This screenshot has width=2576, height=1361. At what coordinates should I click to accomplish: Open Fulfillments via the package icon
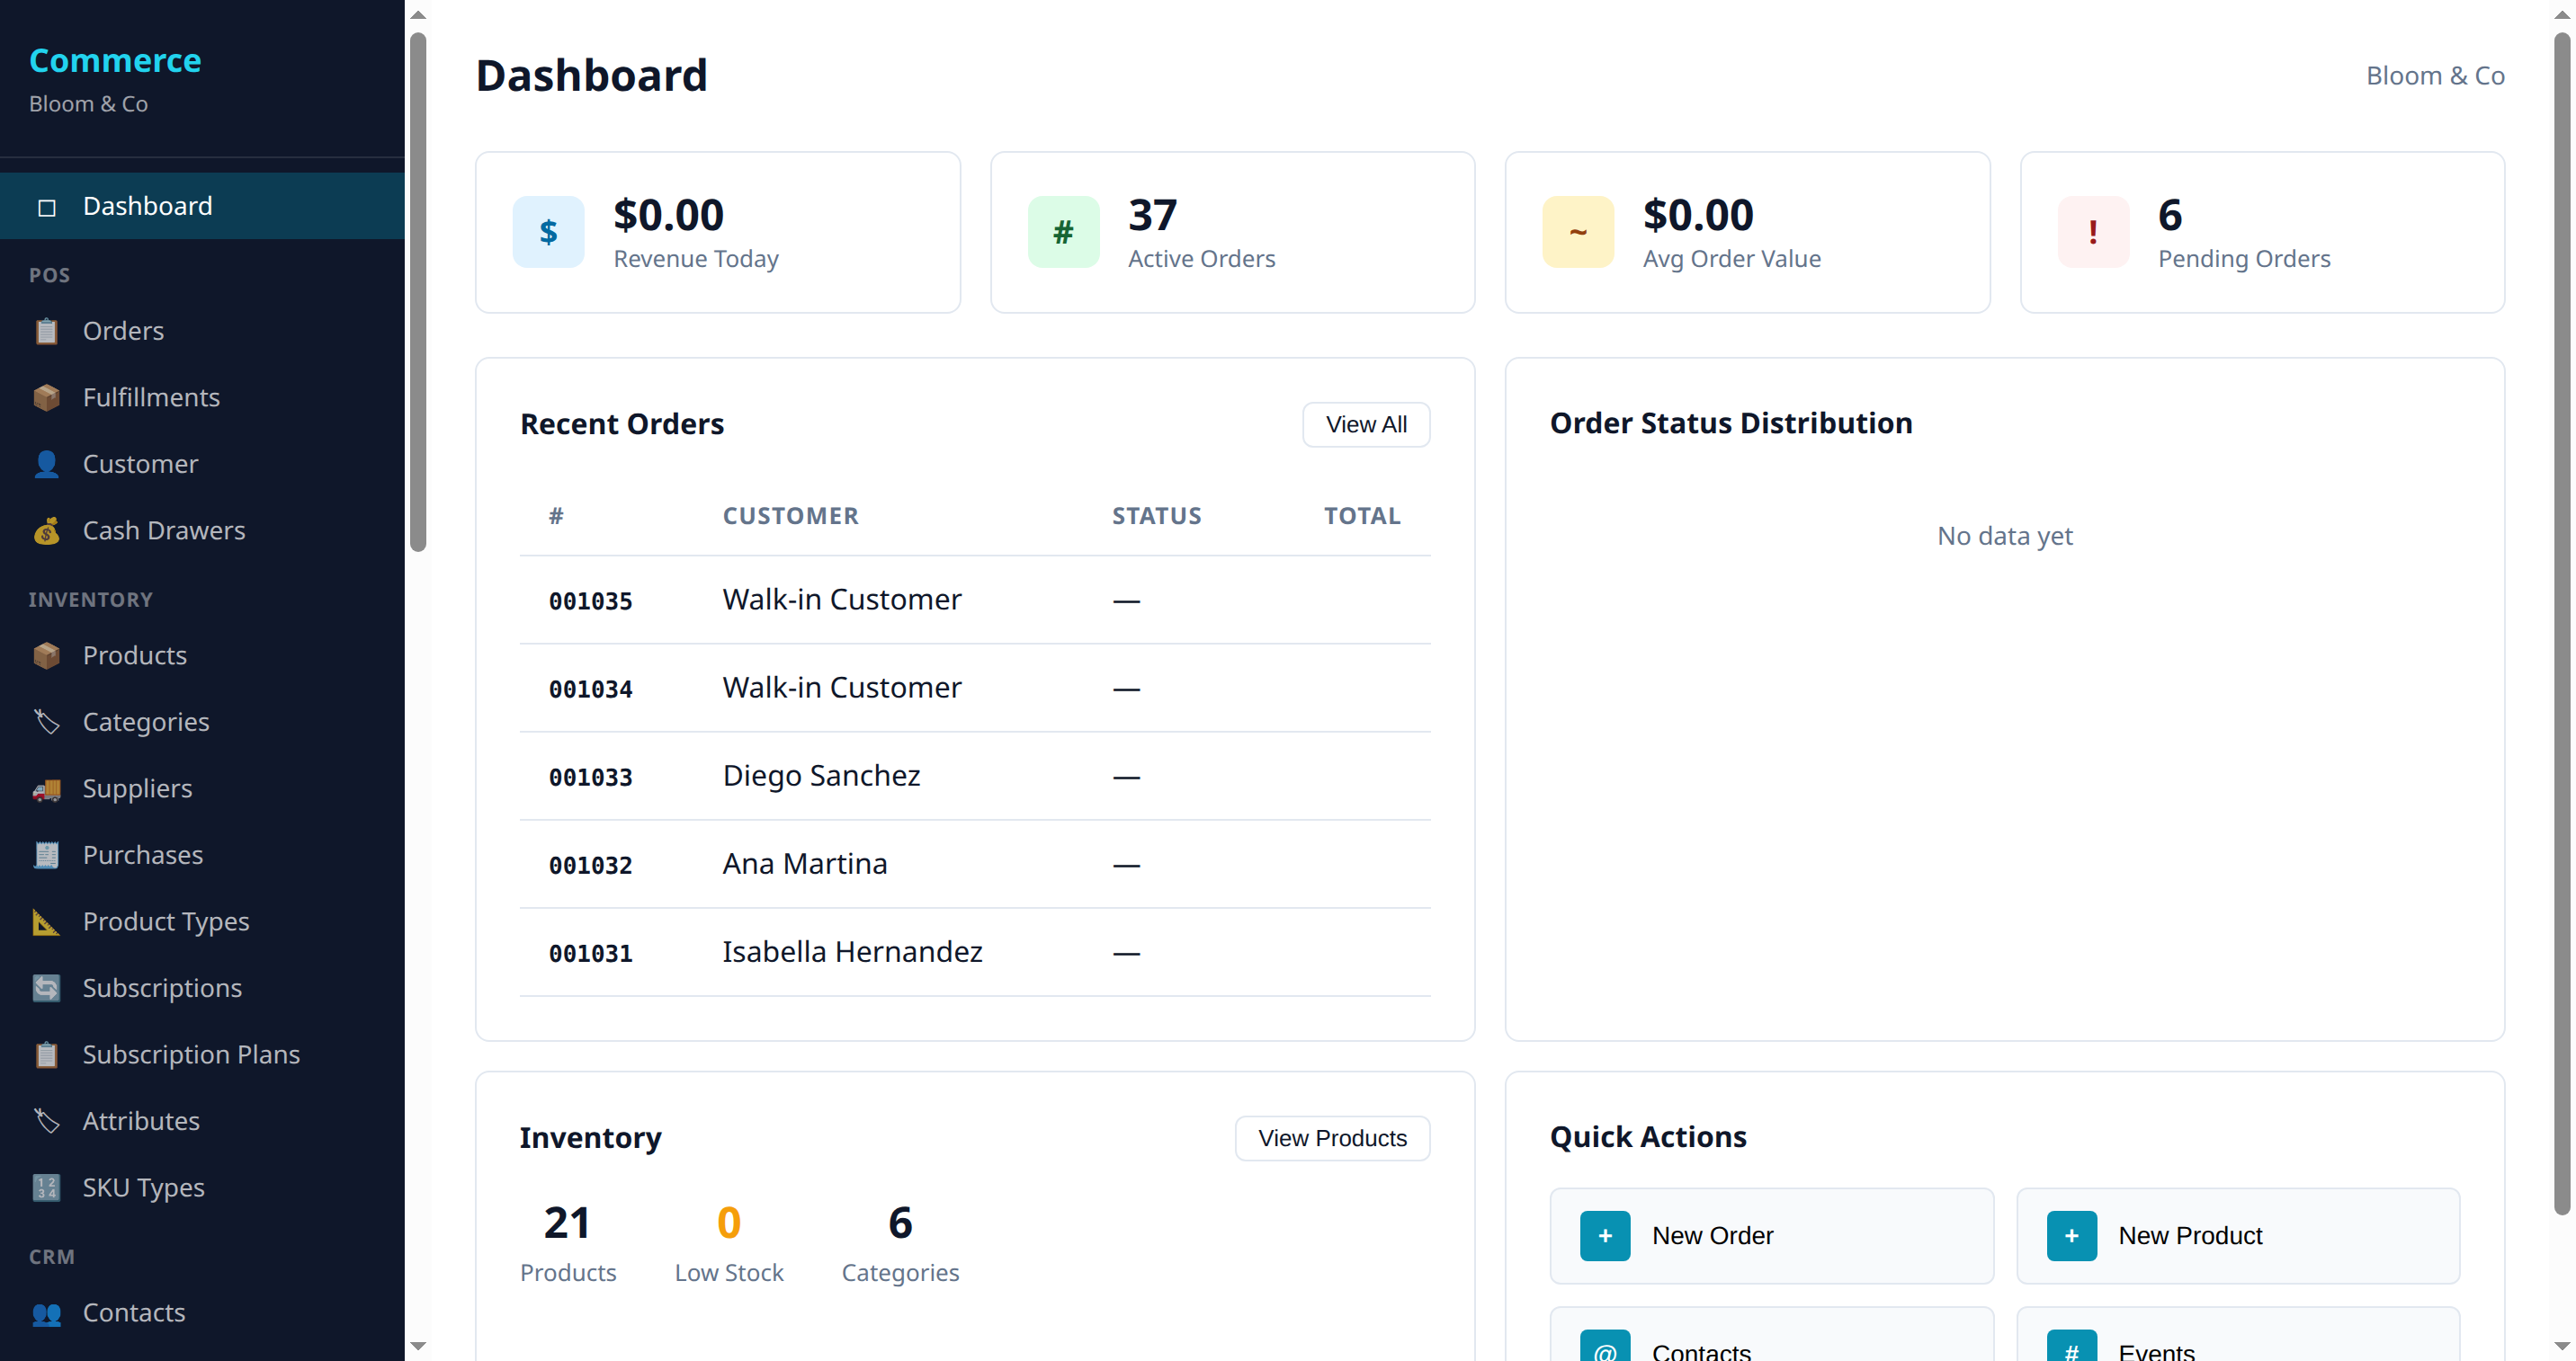pyautogui.click(x=46, y=396)
